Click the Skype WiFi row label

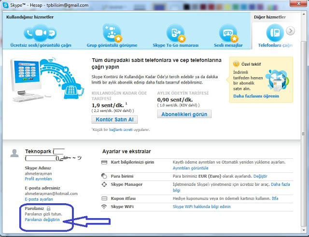(122, 207)
